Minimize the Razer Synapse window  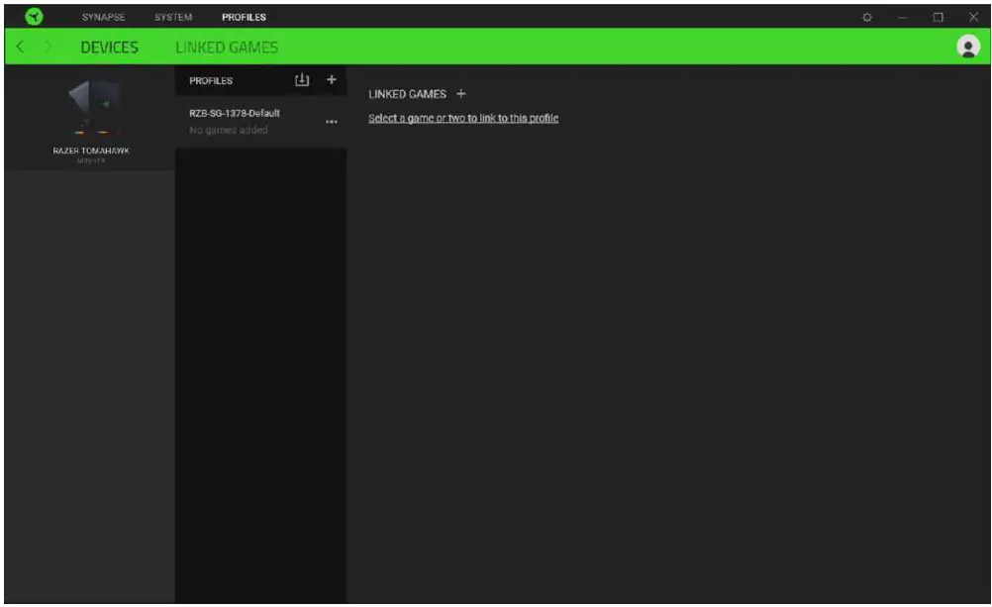[x=902, y=17]
